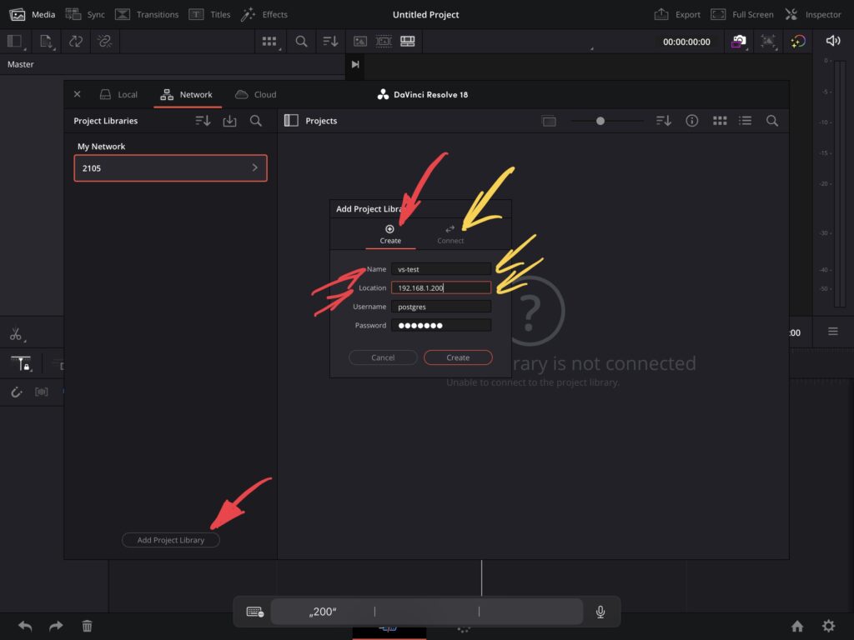The image size is (854, 640).
Task: Jump viewer to the end
Action: (355, 65)
